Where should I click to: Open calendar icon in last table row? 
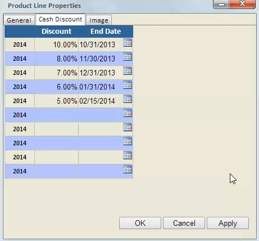pyautogui.click(x=128, y=169)
